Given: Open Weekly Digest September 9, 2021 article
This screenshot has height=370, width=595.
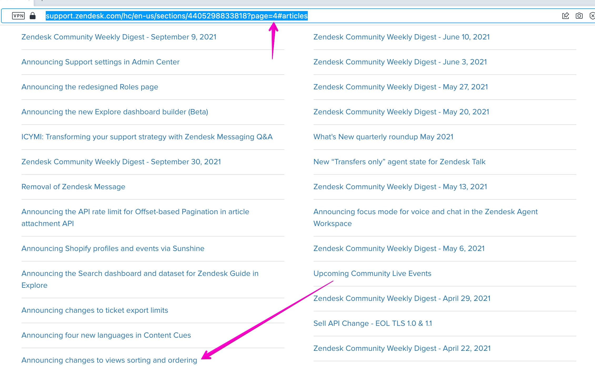Looking at the screenshot, I should tap(119, 37).
